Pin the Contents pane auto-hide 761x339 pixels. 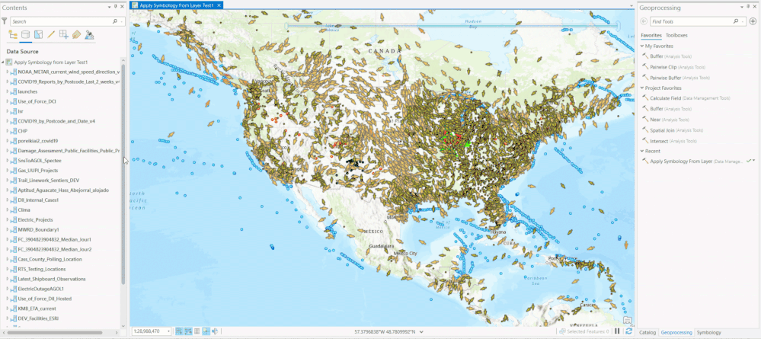[x=116, y=7]
